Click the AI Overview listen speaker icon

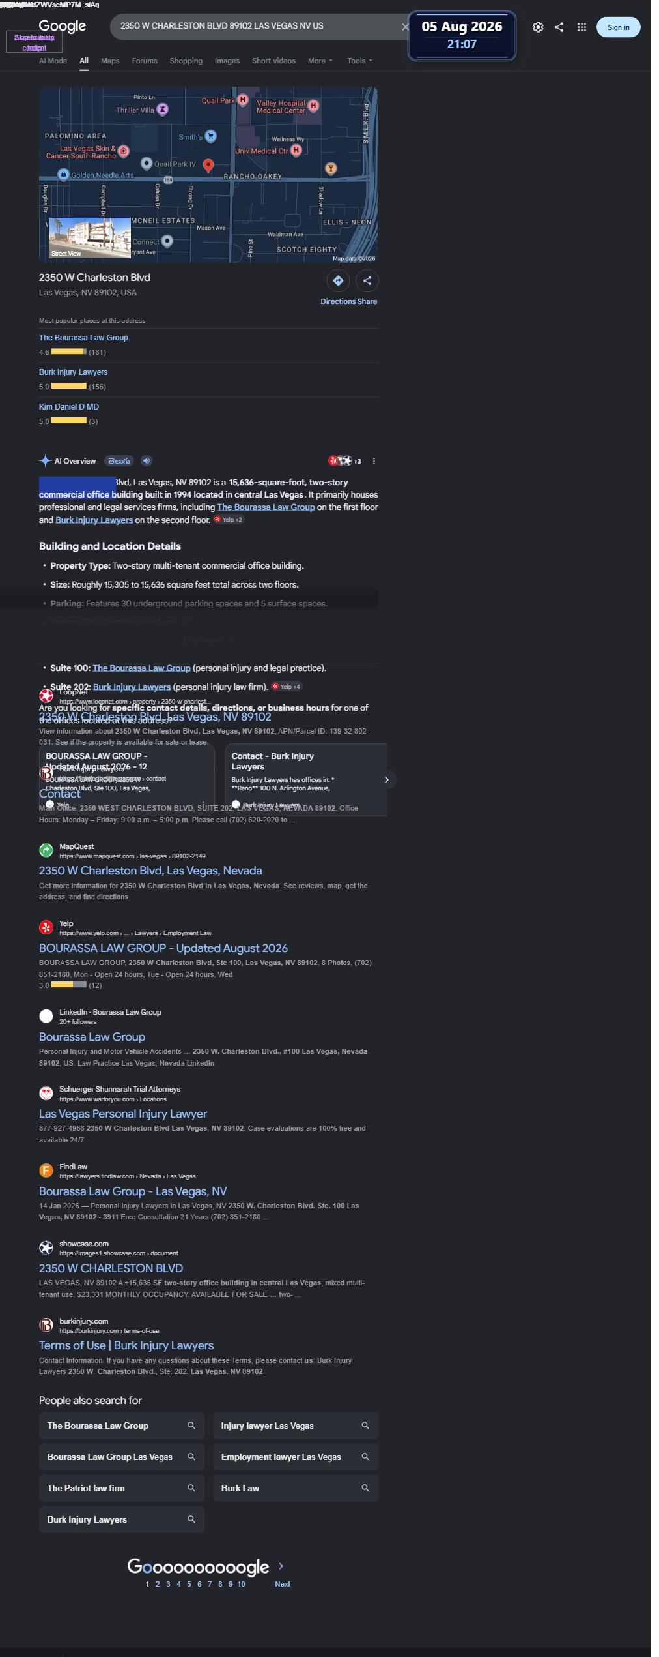pos(147,461)
